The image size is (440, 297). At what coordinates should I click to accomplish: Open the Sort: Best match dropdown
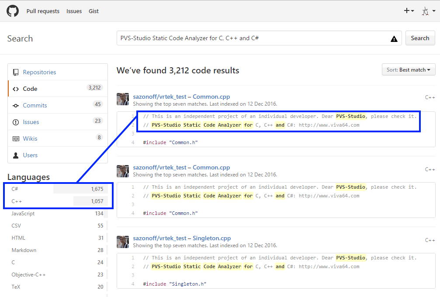409,69
